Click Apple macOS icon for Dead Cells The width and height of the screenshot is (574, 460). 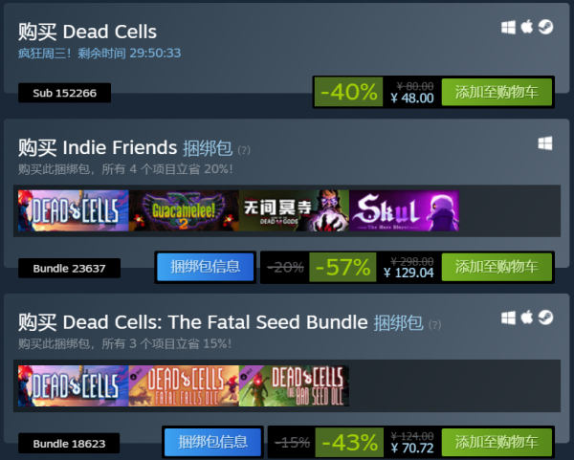pyautogui.click(x=526, y=27)
